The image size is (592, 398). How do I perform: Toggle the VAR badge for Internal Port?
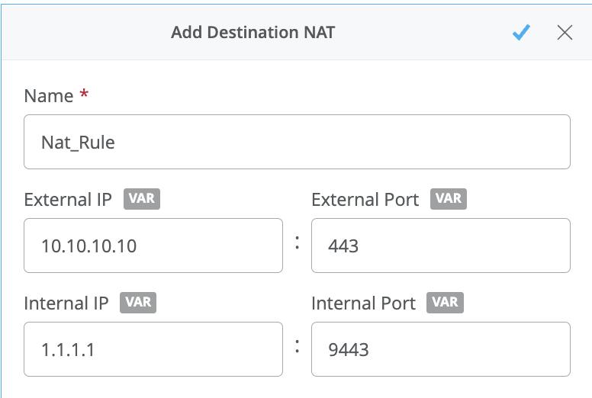point(445,303)
